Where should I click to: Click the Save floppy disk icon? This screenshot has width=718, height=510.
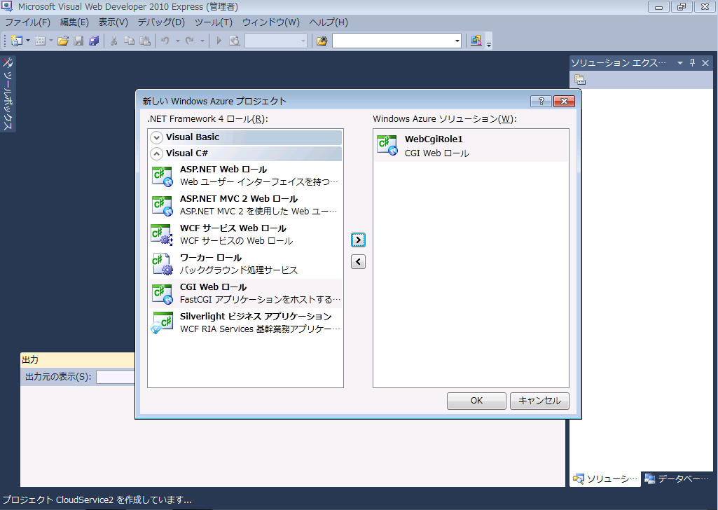point(78,41)
